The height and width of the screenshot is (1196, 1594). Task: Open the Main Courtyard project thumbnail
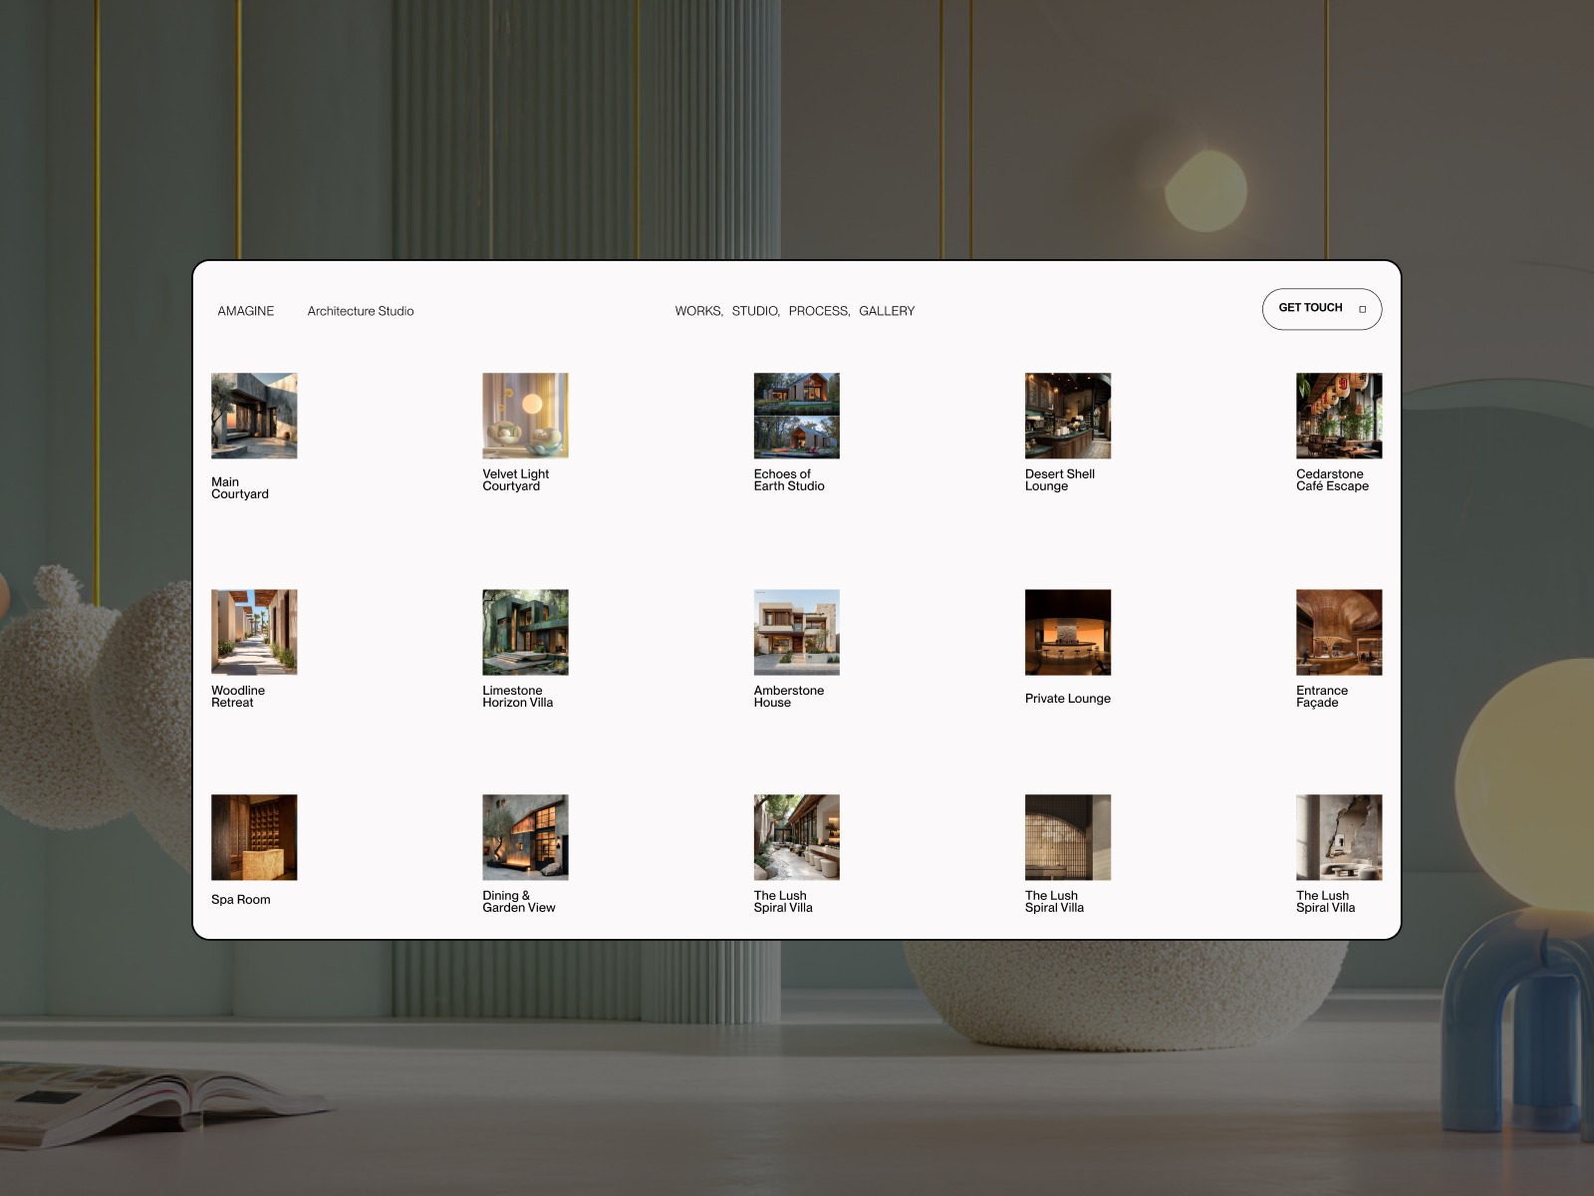pos(253,415)
